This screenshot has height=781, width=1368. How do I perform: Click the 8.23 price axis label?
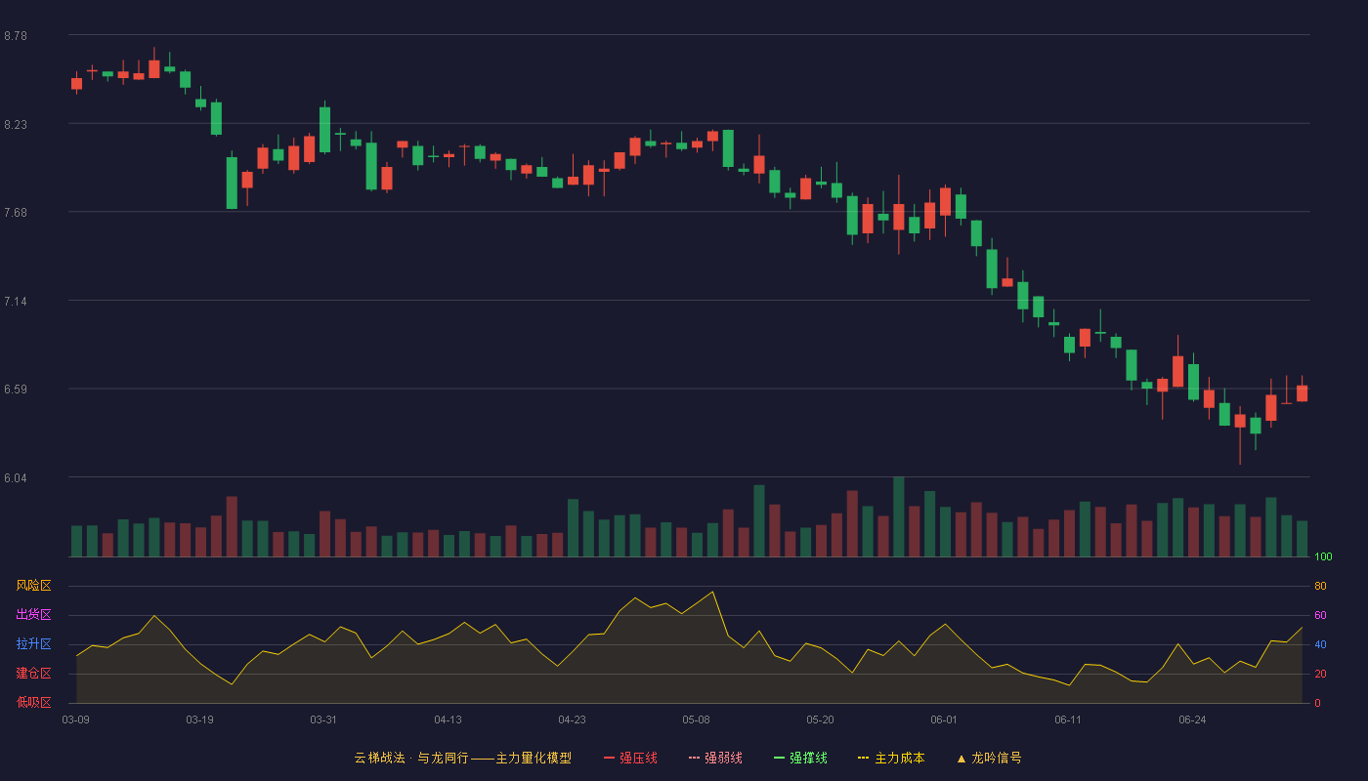tap(16, 125)
